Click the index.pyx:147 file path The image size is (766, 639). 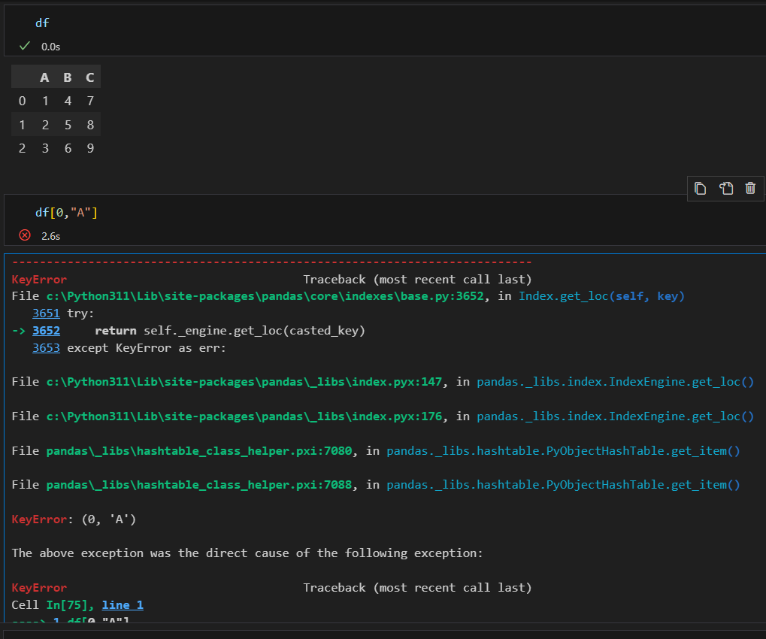[x=244, y=382]
